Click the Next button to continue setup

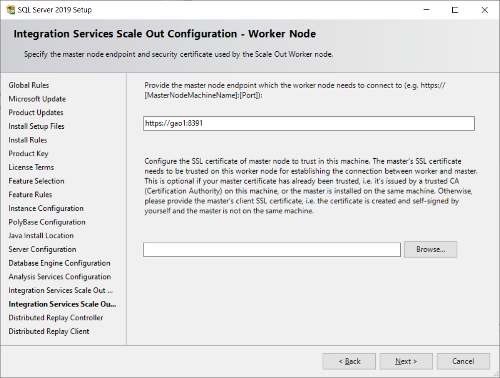pyautogui.click(x=406, y=361)
